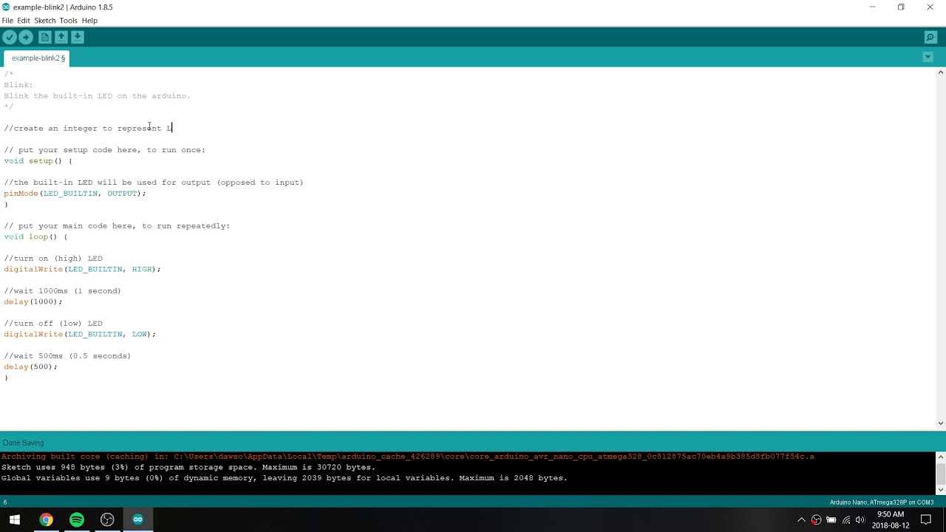This screenshot has width=946, height=532.
Task: Click '// put your setup code here' comment
Action: point(104,149)
